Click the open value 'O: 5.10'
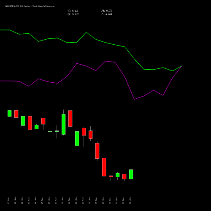The height and width of the screenshot is (211, 211). (x=73, y=14)
